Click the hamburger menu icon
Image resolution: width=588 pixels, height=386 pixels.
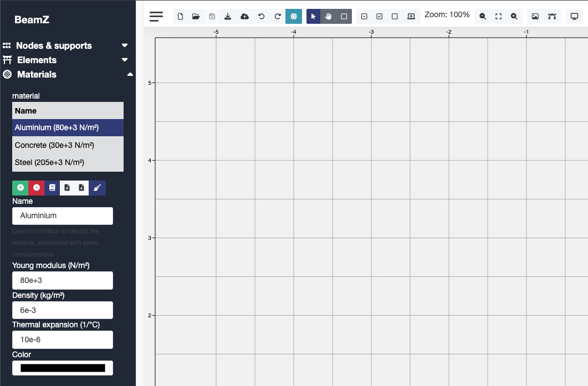click(156, 17)
